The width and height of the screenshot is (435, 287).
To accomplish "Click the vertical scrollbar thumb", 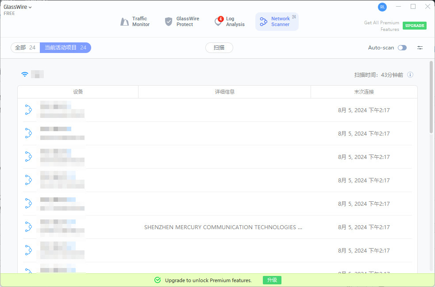I will 431,97.
